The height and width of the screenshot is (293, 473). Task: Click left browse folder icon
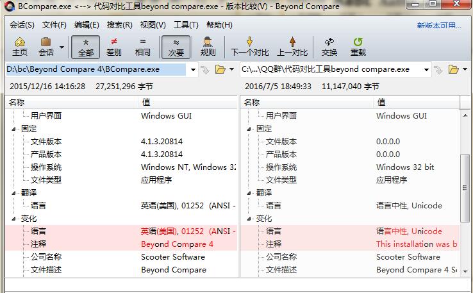coord(220,70)
